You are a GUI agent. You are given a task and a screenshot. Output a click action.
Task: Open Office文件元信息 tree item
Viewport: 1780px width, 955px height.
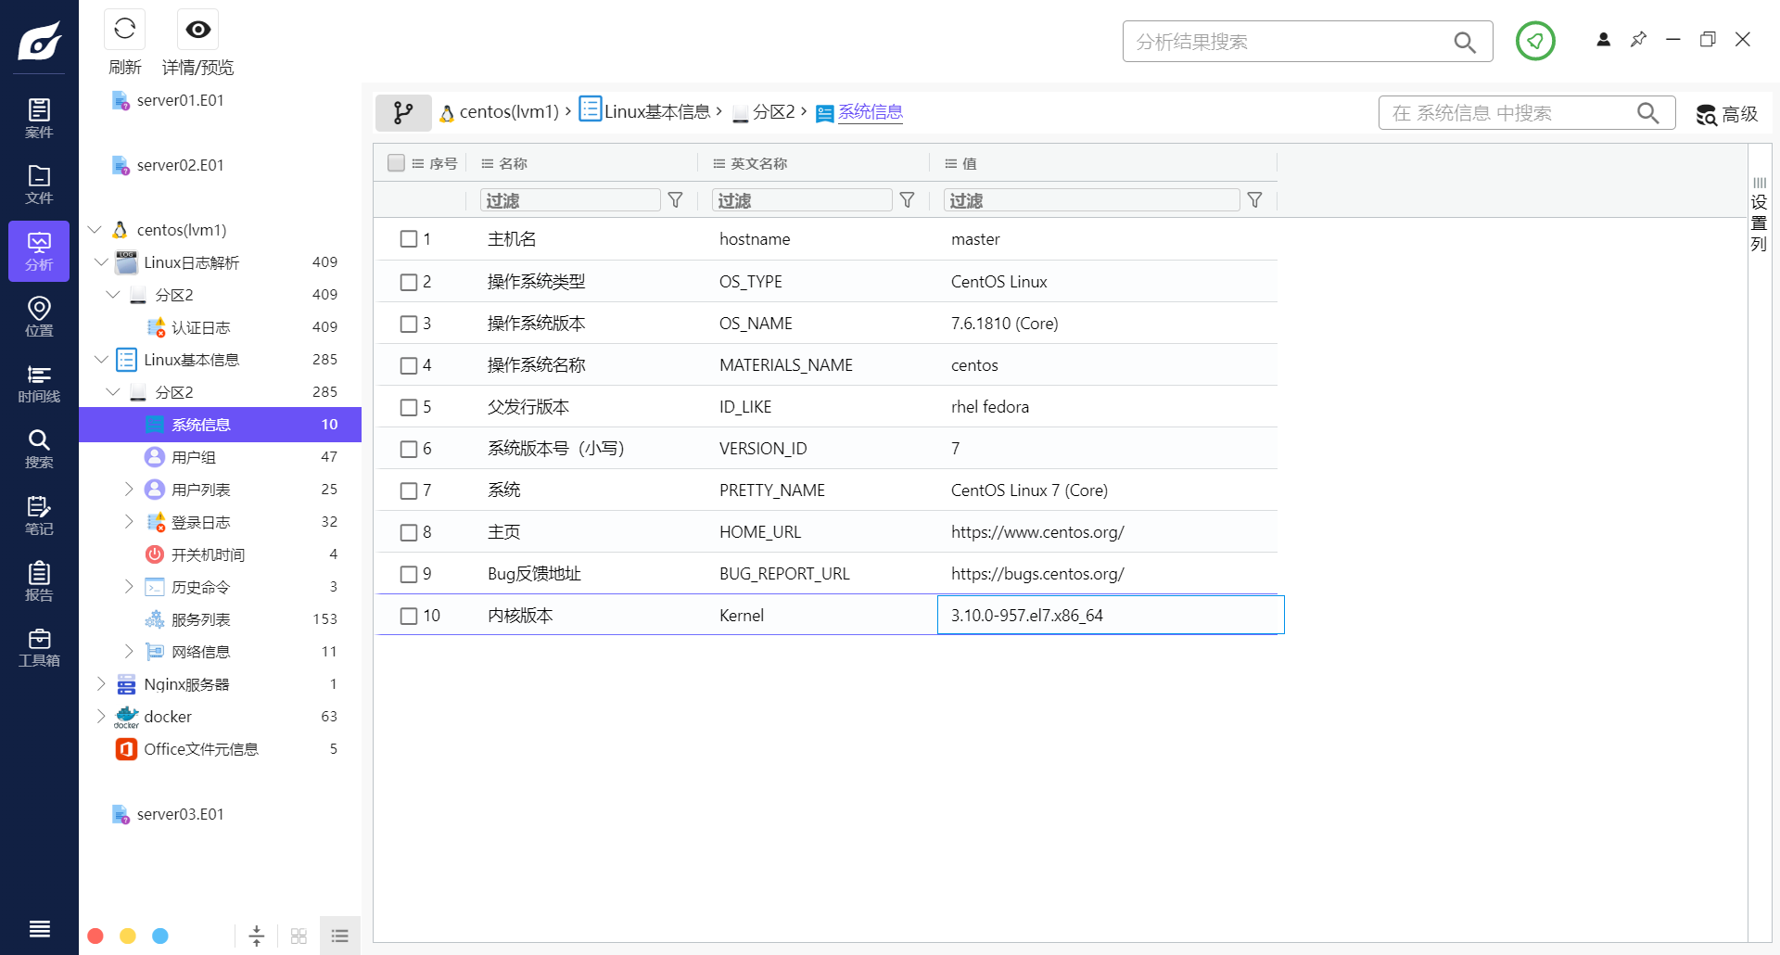click(200, 749)
